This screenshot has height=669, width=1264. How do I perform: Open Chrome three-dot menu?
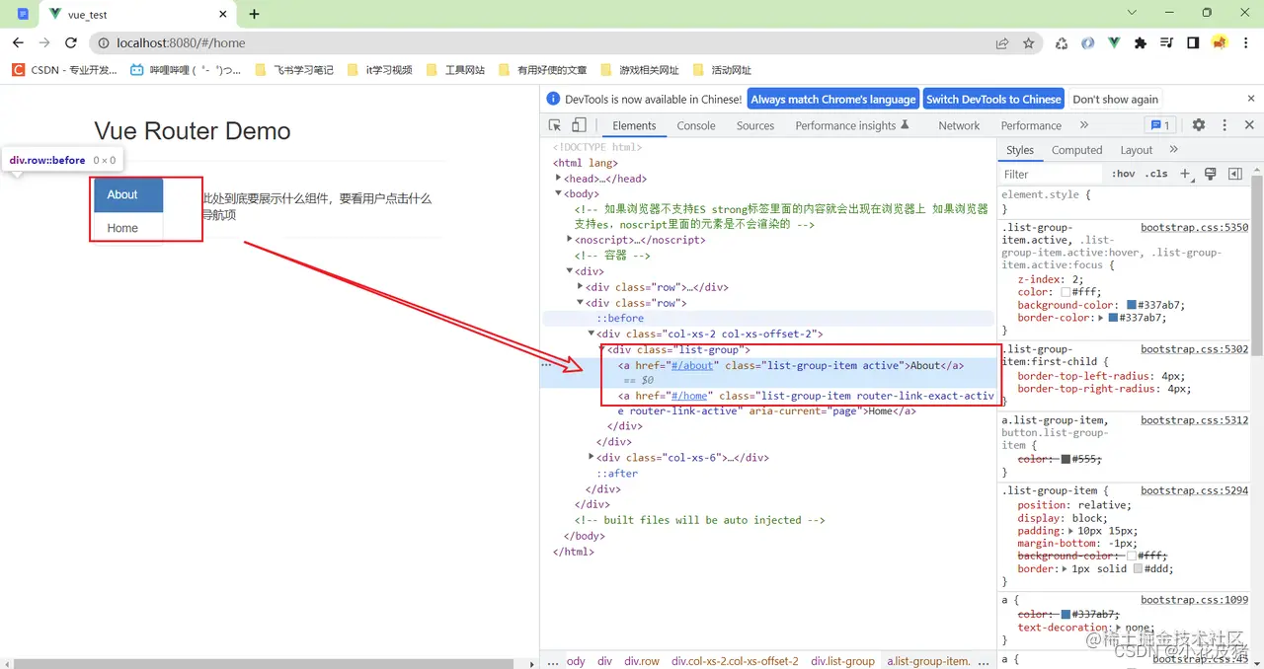1246,43
